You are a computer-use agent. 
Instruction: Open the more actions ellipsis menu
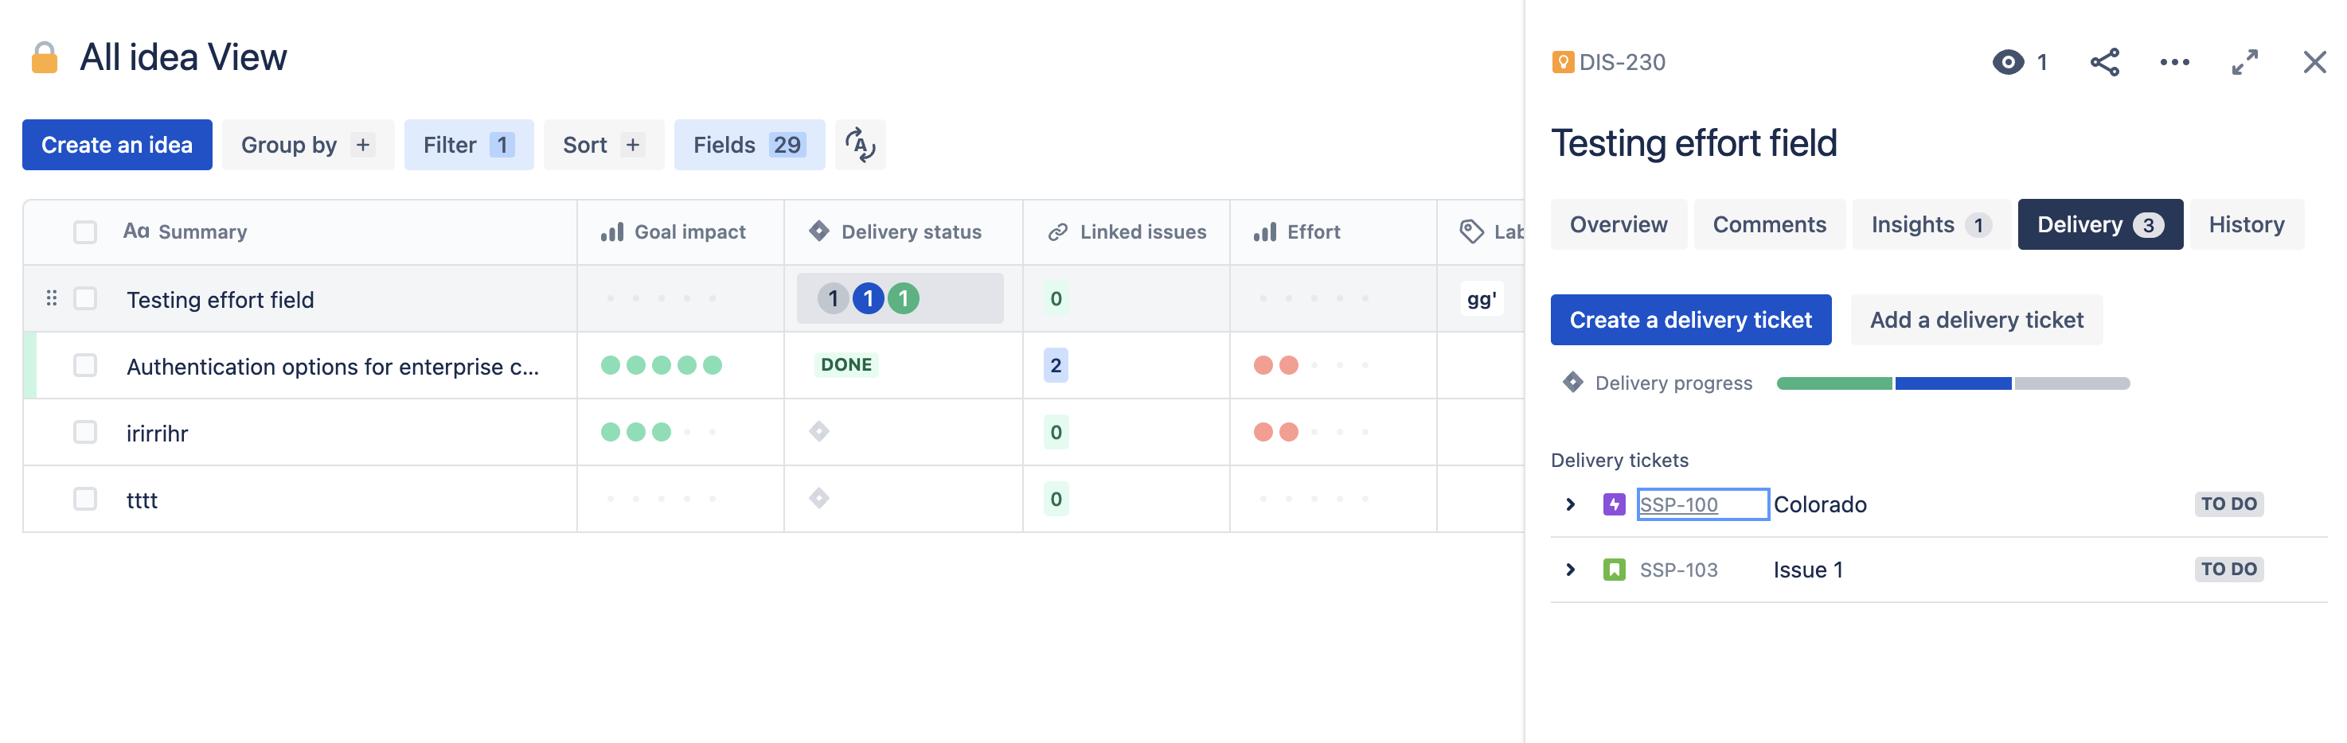pos(2176,62)
